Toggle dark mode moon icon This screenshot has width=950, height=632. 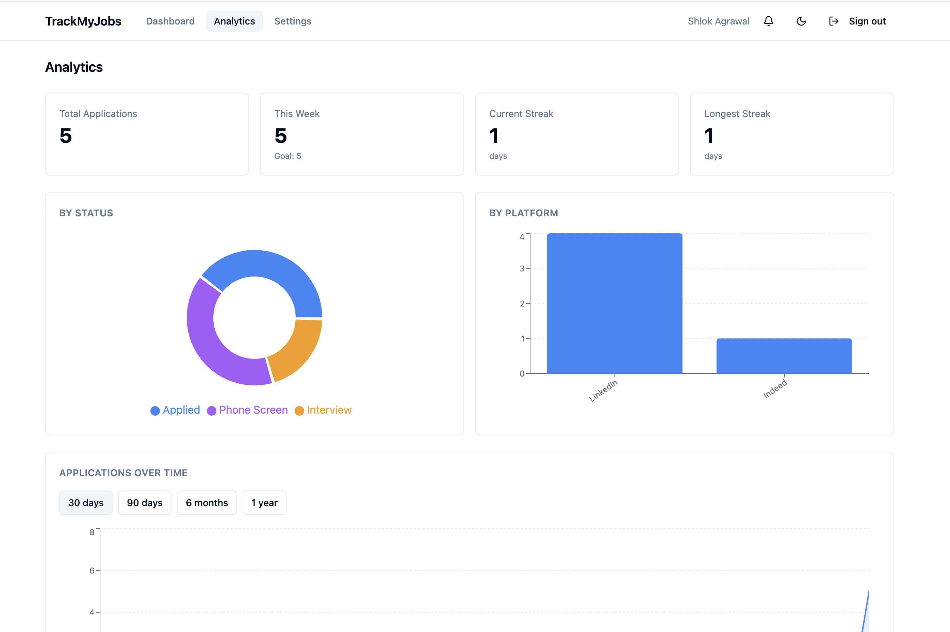pos(801,21)
